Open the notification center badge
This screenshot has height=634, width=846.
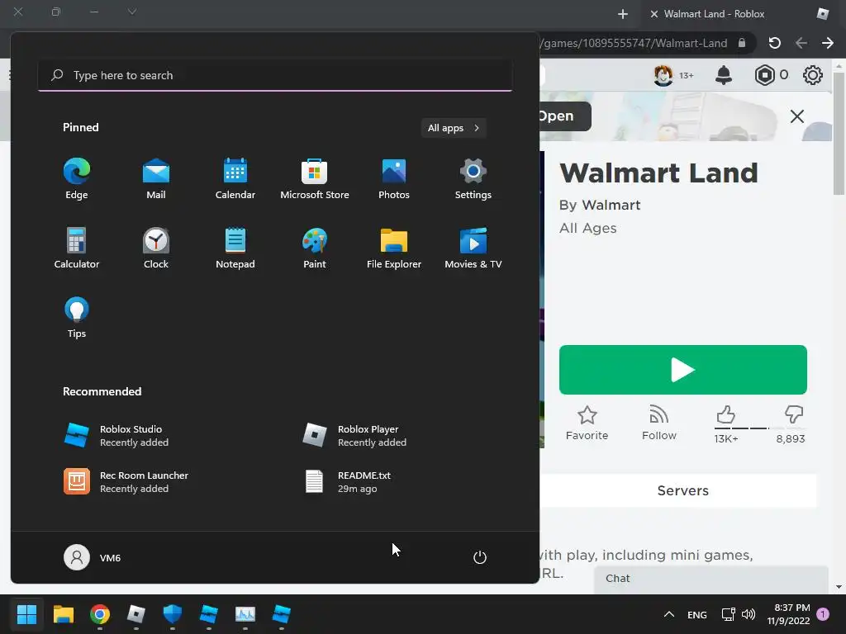[x=823, y=614]
